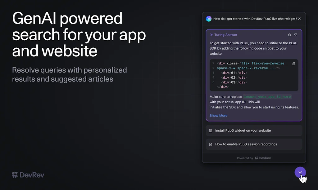
Task: Close the chat widget
Action: coord(299,19)
